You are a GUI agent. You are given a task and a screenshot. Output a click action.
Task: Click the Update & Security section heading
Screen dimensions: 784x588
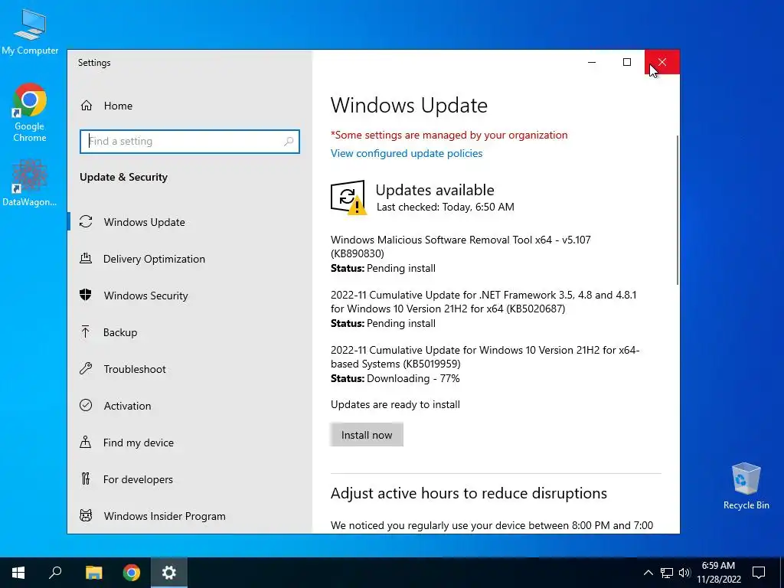(x=123, y=177)
